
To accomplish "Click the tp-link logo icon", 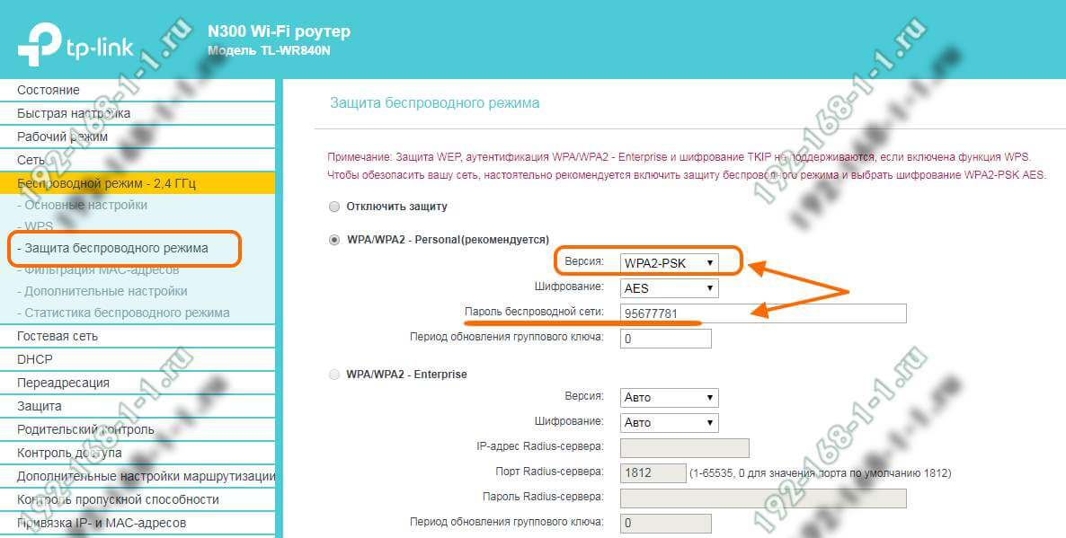I will pos(39,45).
